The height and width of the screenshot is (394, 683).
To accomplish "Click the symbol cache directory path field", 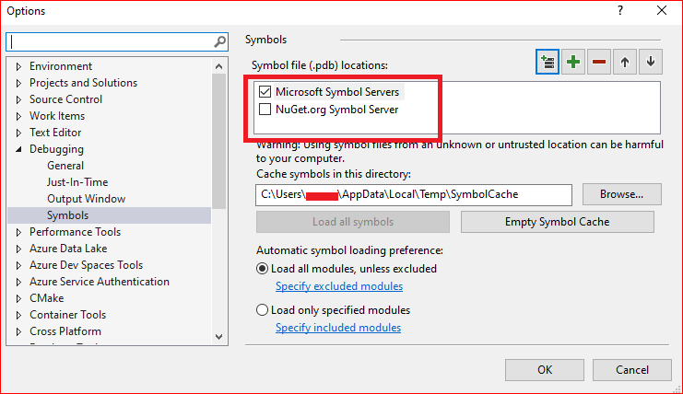I will click(x=414, y=194).
